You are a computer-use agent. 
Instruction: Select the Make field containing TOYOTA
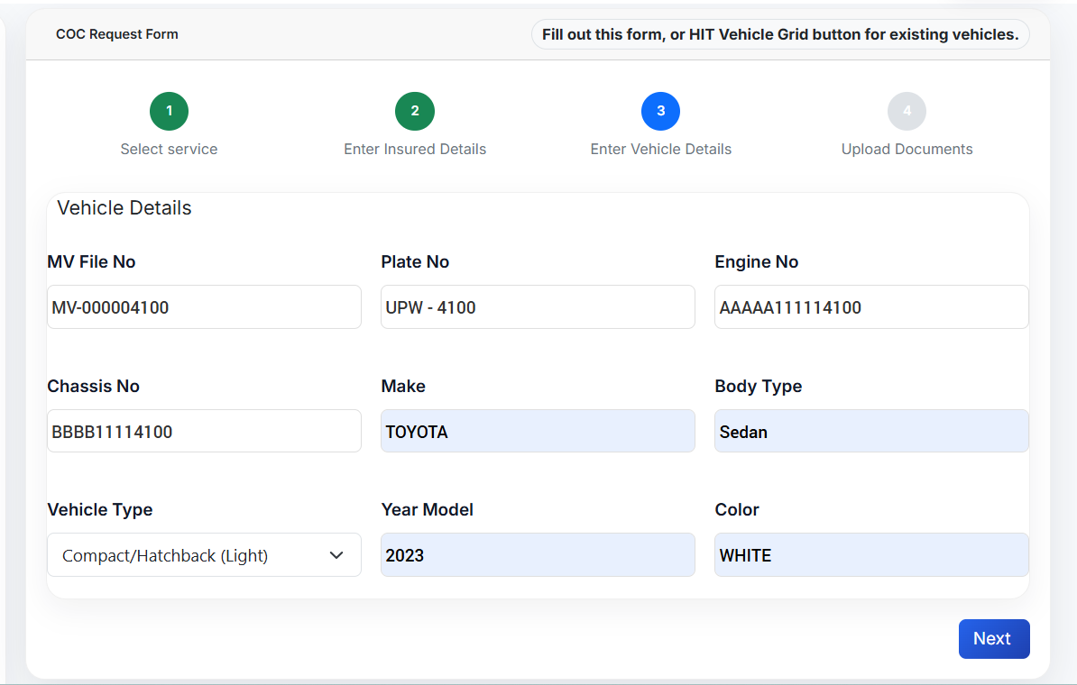point(538,432)
